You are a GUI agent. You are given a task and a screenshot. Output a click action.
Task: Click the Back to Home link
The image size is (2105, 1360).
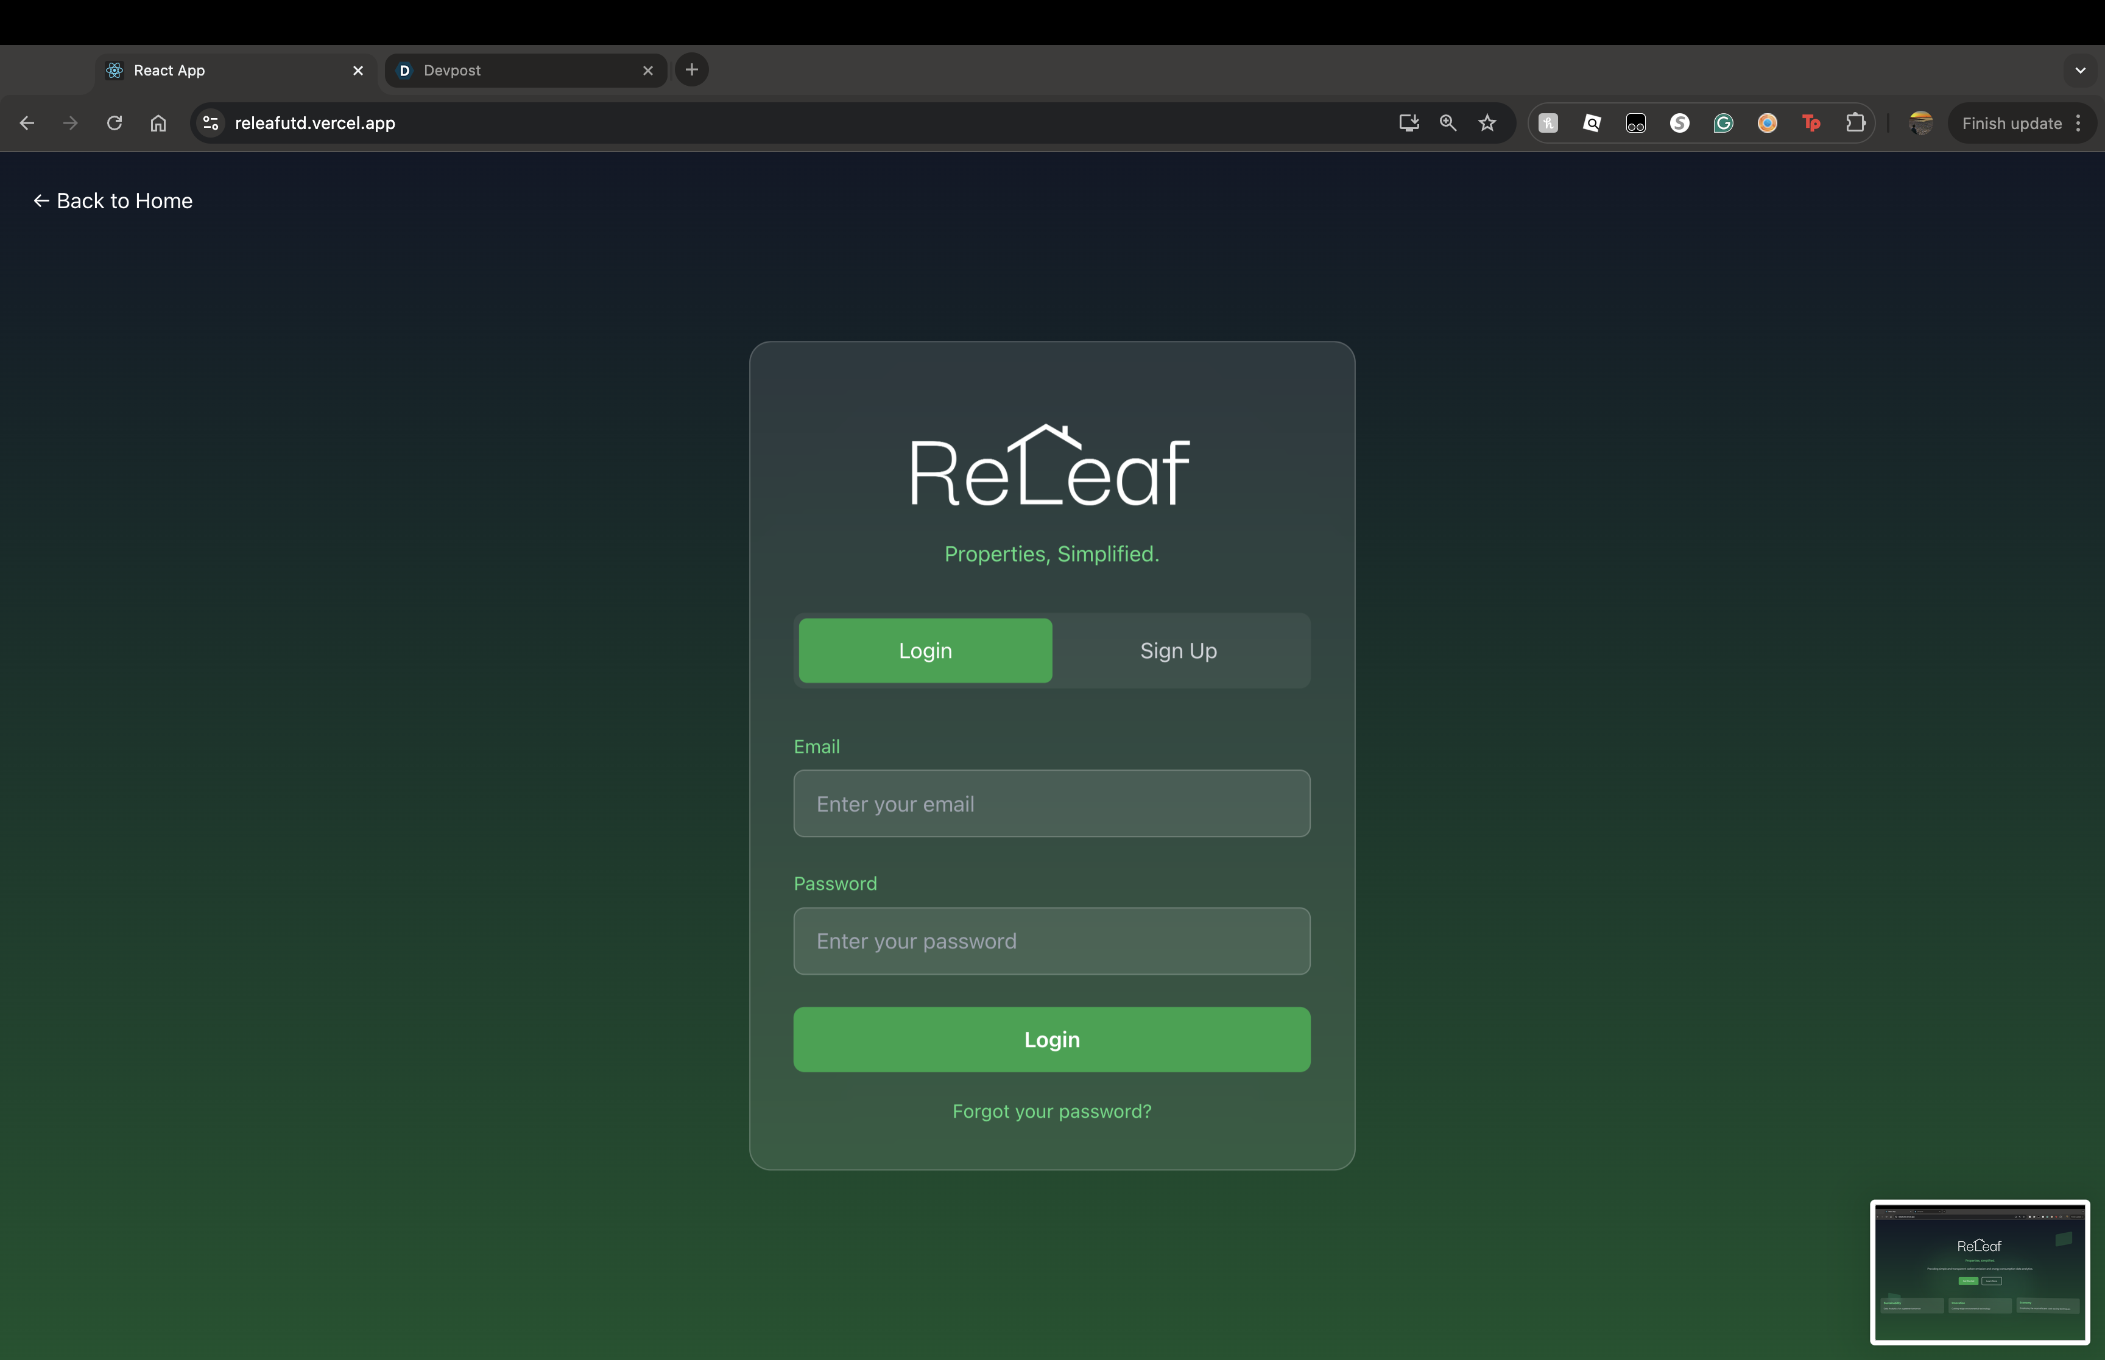click(113, 200)
